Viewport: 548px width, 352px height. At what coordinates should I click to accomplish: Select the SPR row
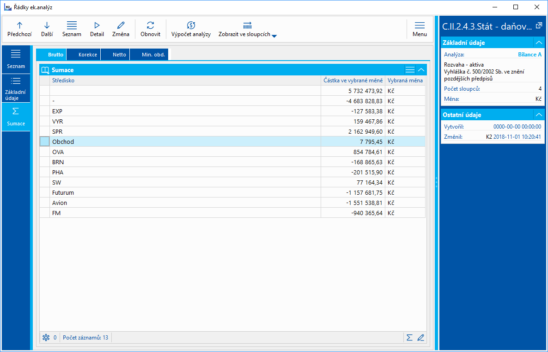point(232,131)
